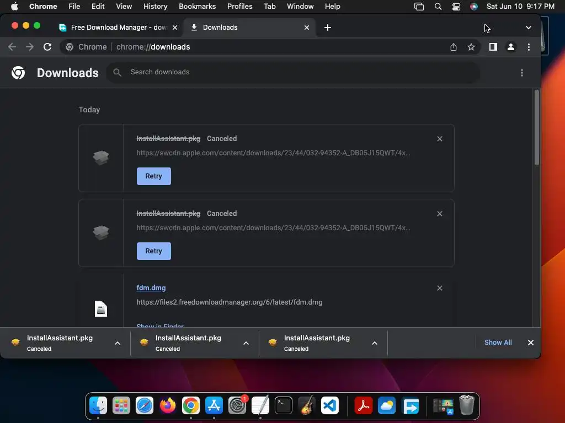Bookmark this page with the star icon

[471, 47]
